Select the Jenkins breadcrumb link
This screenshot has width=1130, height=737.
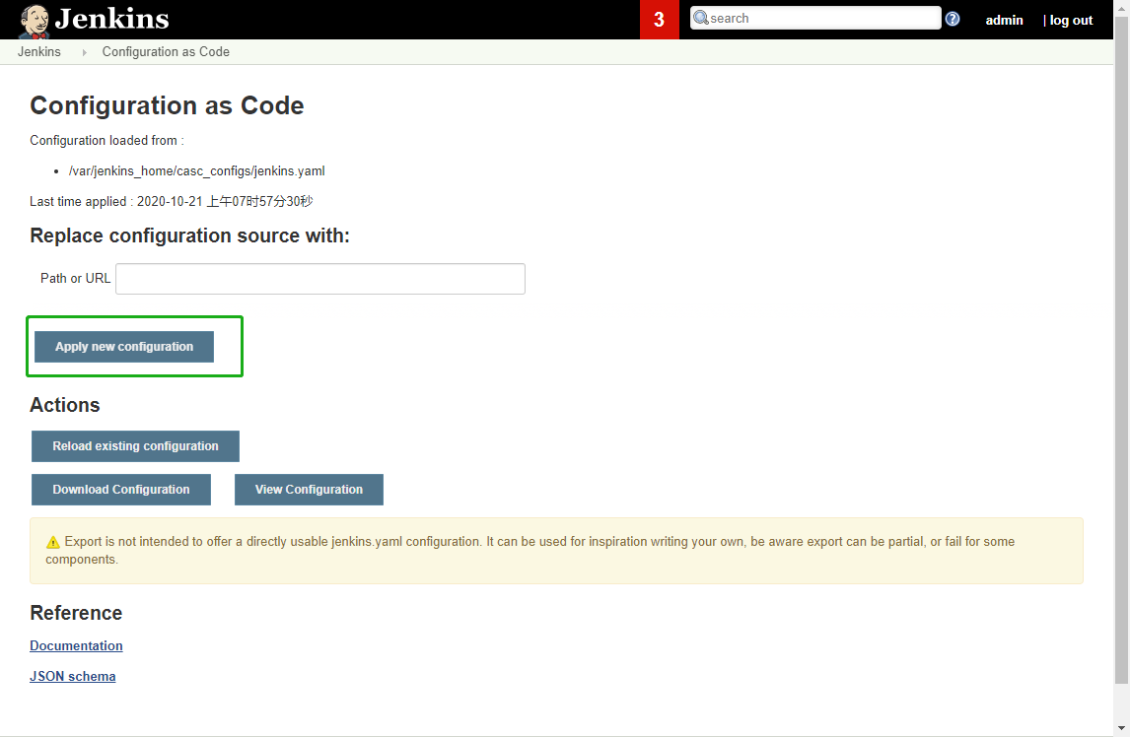coord(38,51)
